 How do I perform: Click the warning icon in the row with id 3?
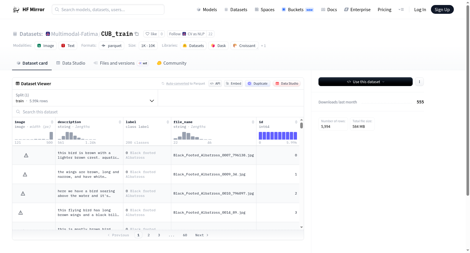(x=21, y=212)
